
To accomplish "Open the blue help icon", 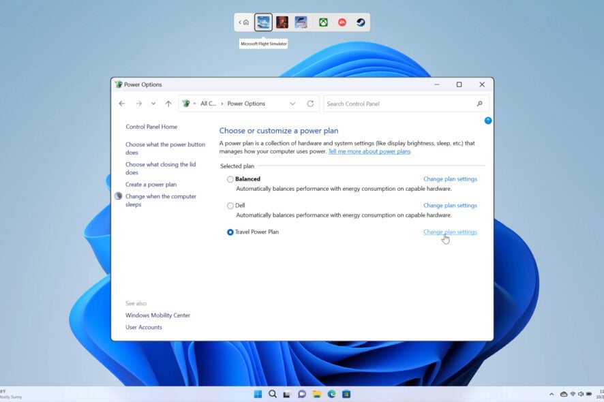I will tap(487, 121).
